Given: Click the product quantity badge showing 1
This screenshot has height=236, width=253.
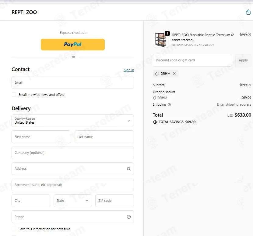Looking at the screenshot, I should 167,34.
